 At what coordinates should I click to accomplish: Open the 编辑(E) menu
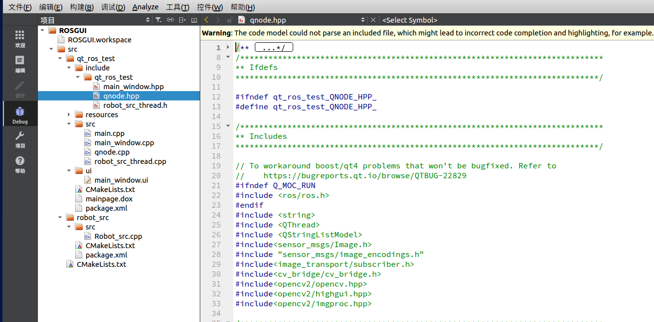(x=51, y=7)
